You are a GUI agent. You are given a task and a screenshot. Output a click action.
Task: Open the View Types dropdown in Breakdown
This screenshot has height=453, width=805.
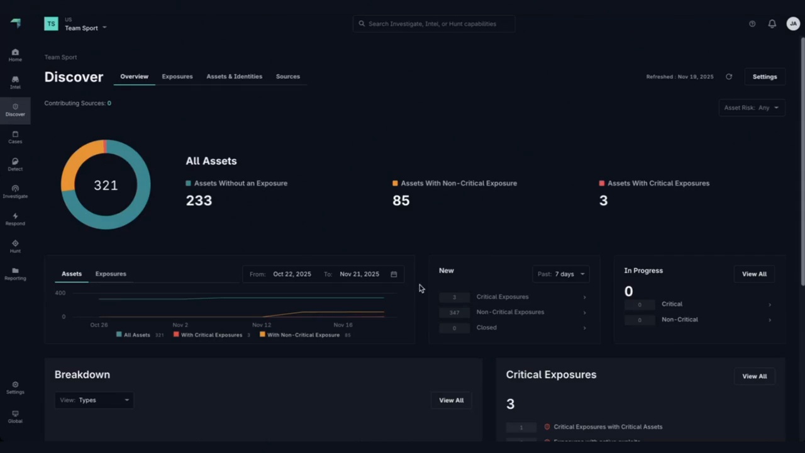click(x=94, y=400)
